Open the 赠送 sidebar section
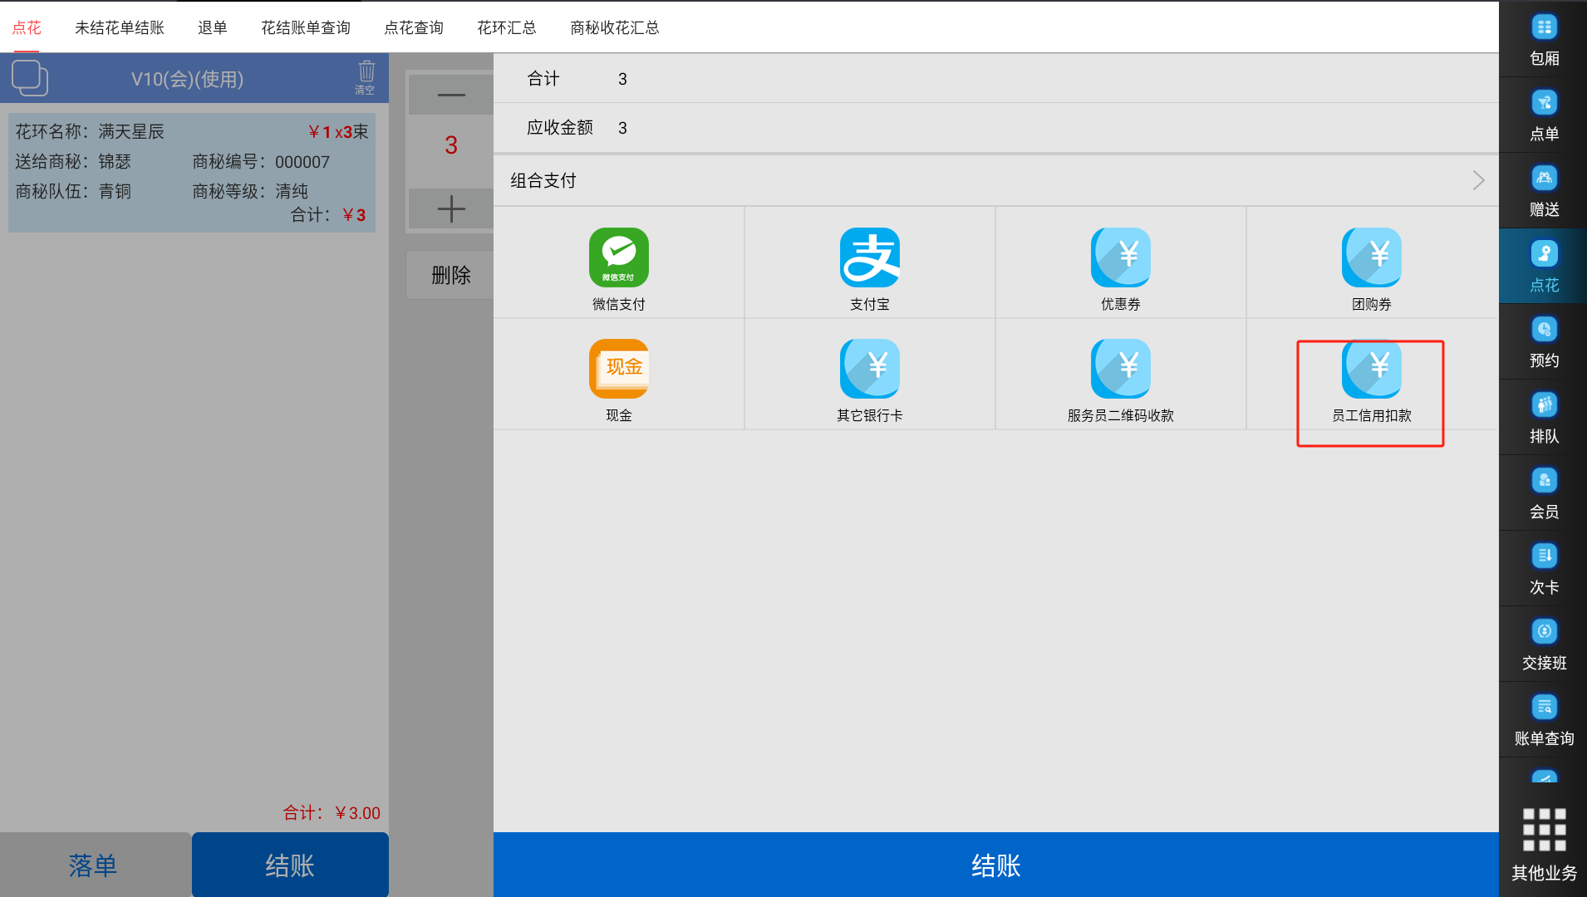1587x897 pixels. (x=1544, y=191)
